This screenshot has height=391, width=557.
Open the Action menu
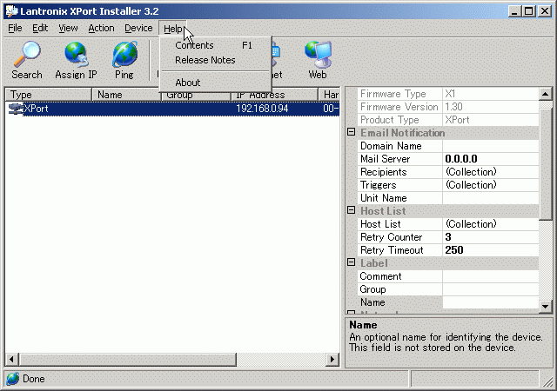point(101,28)
